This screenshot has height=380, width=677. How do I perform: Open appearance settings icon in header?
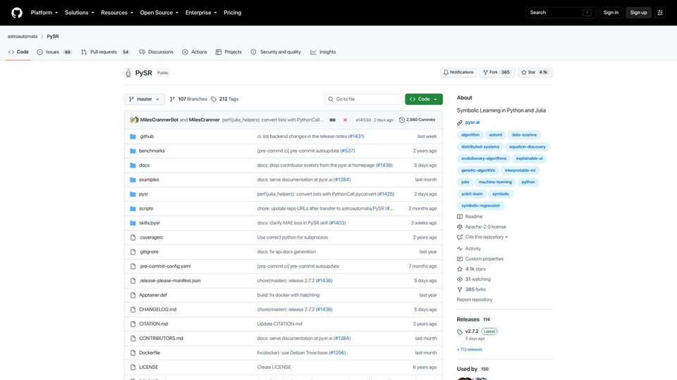tap(660, 13)
